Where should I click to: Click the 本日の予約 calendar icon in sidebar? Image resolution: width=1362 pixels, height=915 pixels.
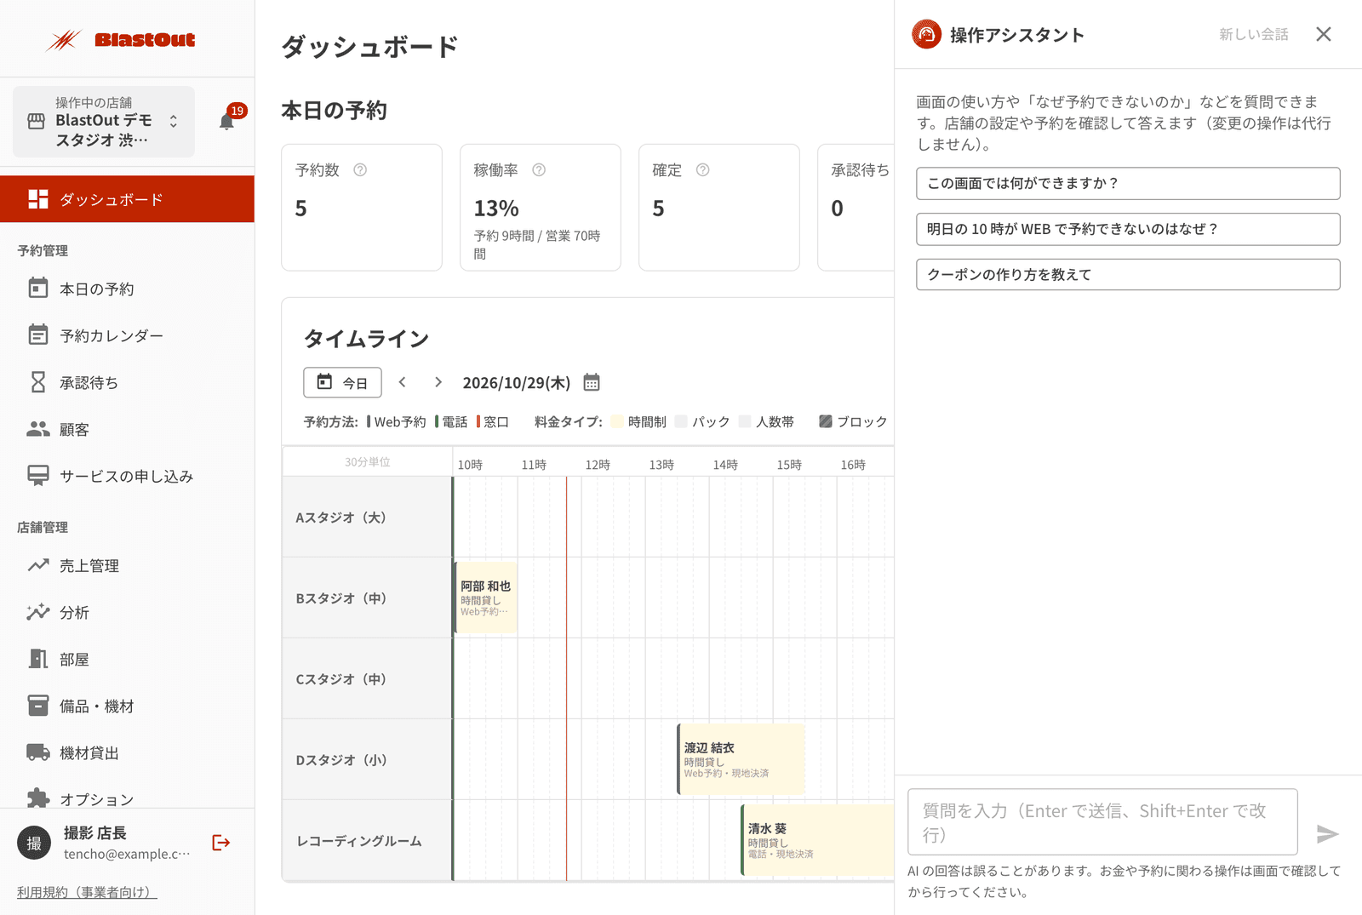[x=38, y=288]
